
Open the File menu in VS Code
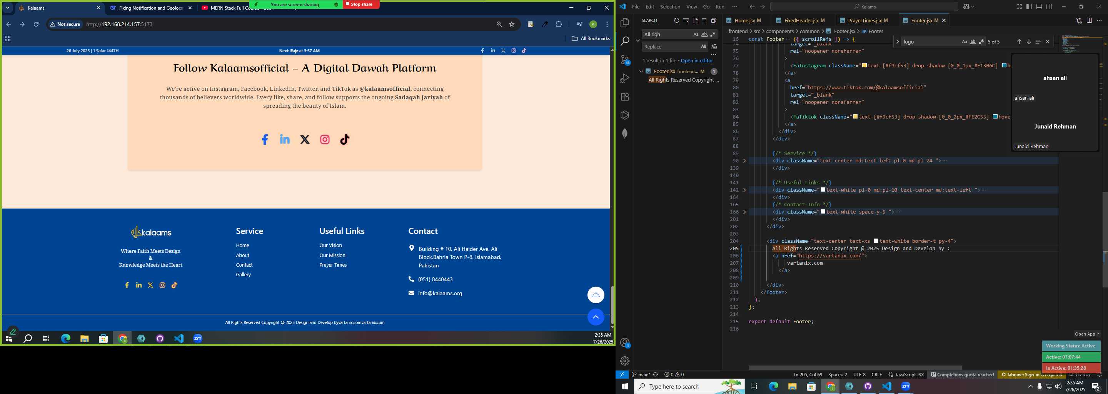point(635,7)
